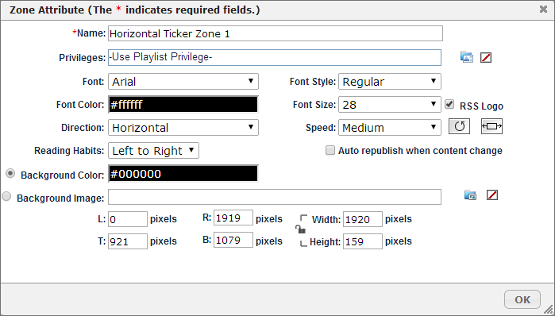Screen dimensions: 555x316
Task: Open the Reading Habits dropdown
Action: 153,150
